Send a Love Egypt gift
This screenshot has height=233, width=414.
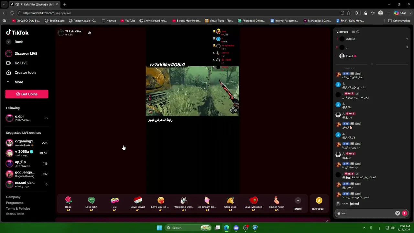pos(138,204)
